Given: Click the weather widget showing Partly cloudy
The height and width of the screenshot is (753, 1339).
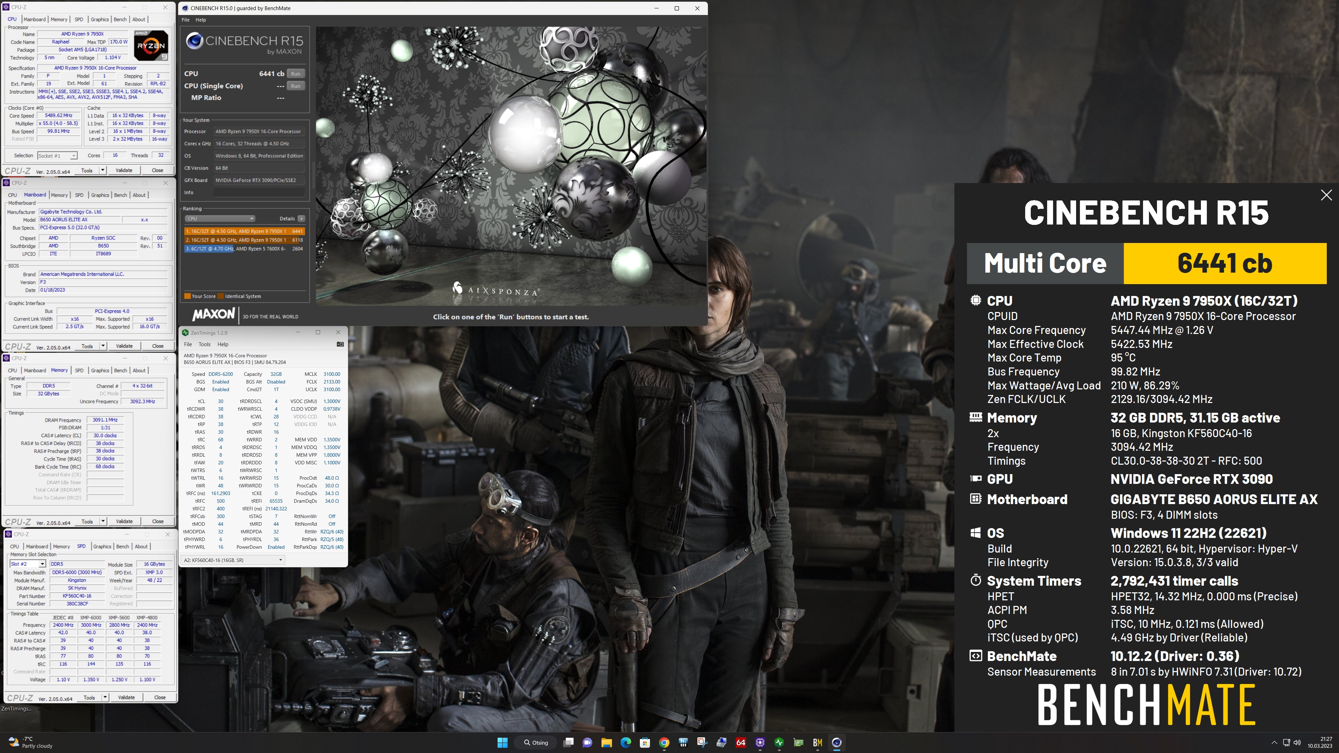Looking at the screenshot, I should [x=31, y=743].
